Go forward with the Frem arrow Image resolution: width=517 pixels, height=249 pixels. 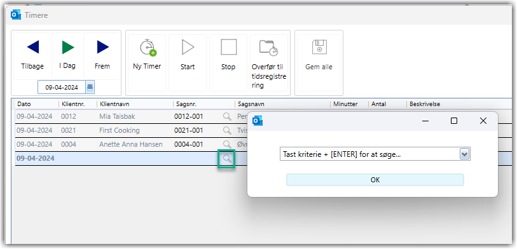coord(103,47)
